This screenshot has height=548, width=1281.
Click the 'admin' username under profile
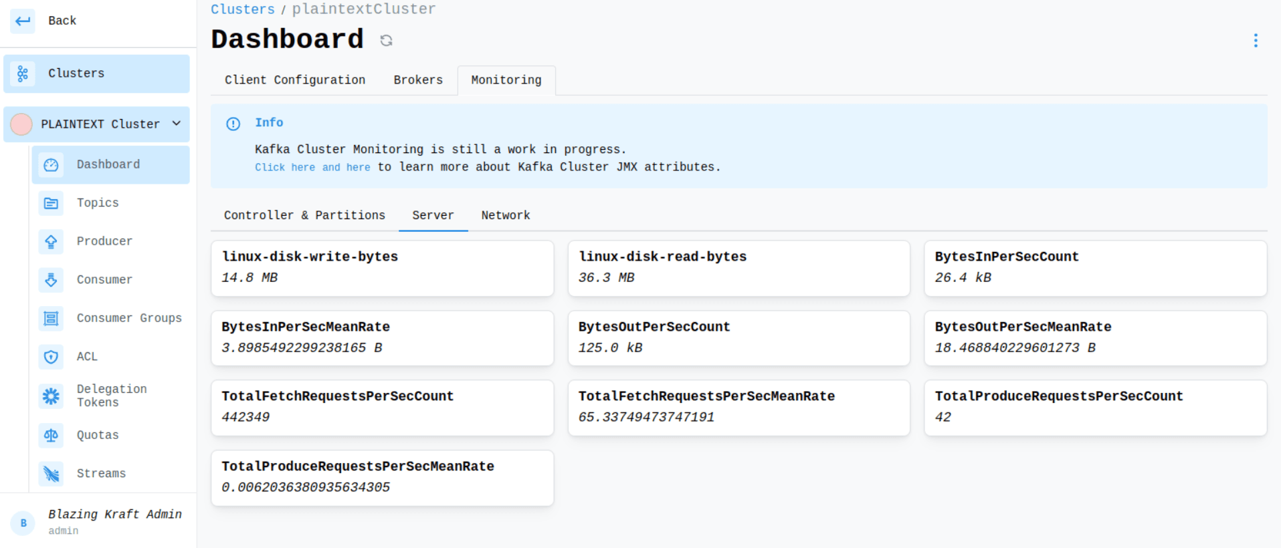(x=63, y=531)
